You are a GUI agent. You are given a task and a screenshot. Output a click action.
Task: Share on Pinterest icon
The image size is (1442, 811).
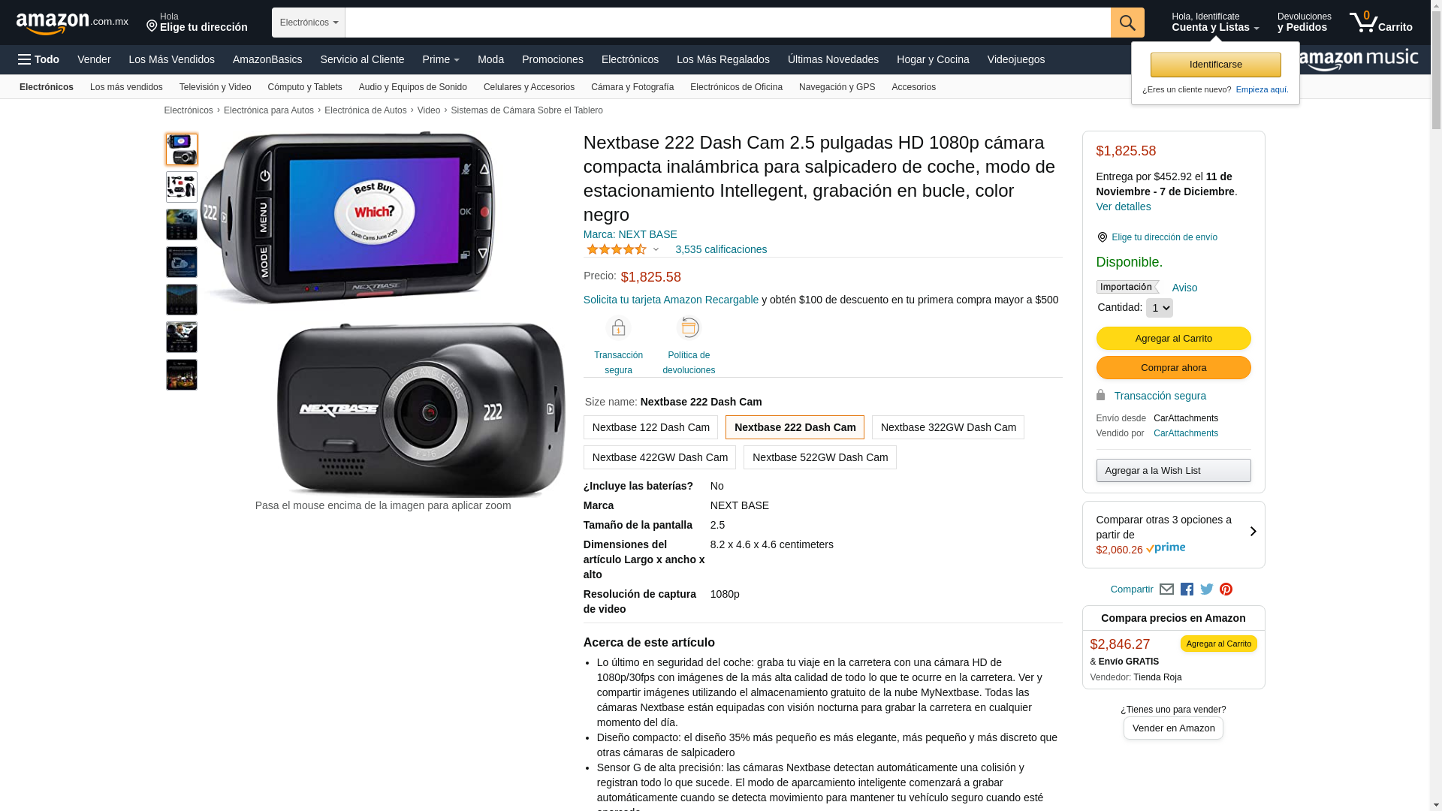pos(1226,589)
